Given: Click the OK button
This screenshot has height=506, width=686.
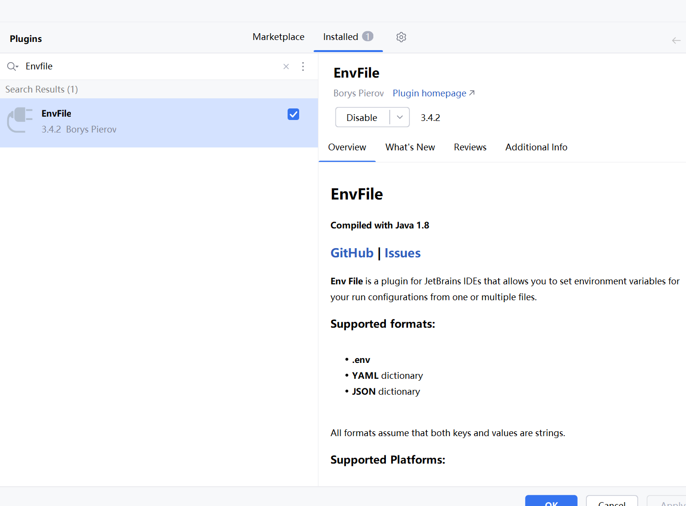Looking at the screenshot, I should [551, 501].
